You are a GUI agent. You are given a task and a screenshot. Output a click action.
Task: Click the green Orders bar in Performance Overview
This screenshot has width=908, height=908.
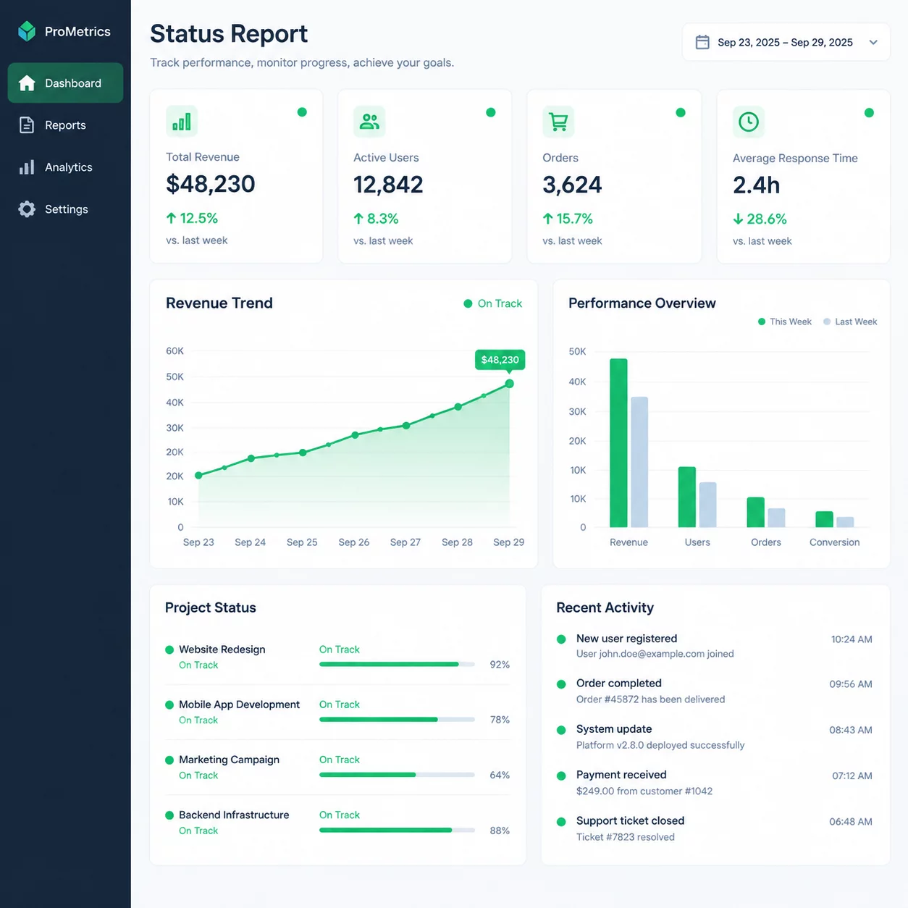click(x=755, y=512)
